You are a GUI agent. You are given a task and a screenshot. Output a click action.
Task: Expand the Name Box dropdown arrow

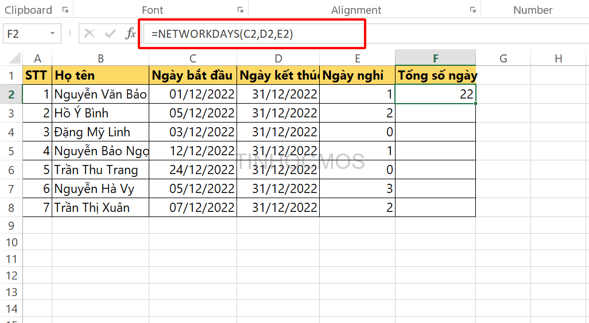tap(53, 34)
